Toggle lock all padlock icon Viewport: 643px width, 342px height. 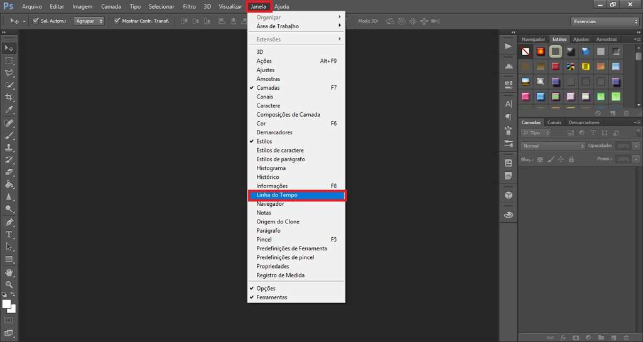(x=571, y=159)
